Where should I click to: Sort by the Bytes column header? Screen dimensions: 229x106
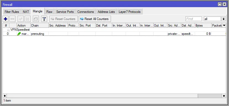pyautogui.click(x=203, y=26)
